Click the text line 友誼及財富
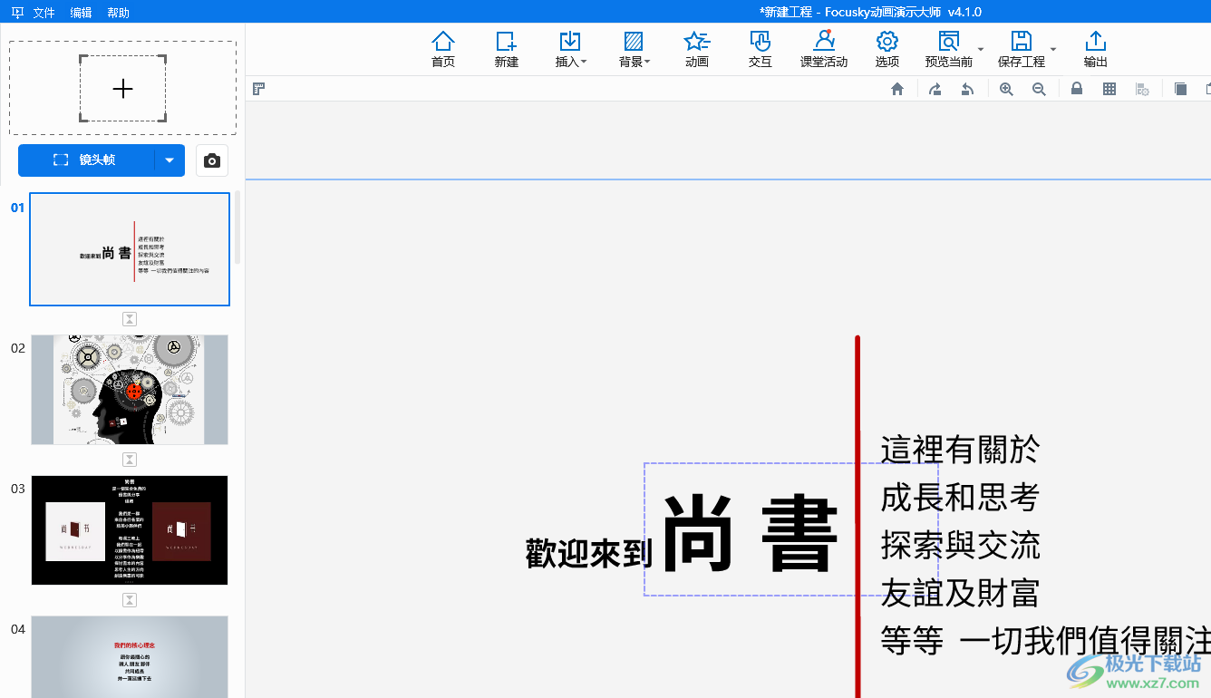 [960, 594]
